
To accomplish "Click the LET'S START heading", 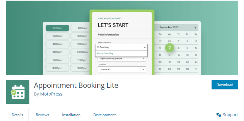I will coord(113,25).
